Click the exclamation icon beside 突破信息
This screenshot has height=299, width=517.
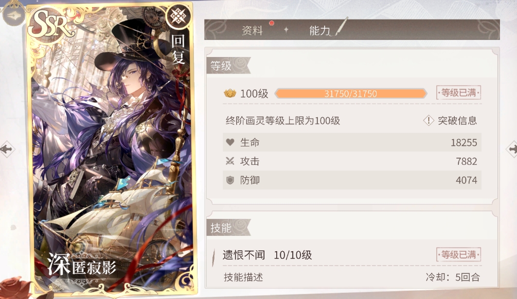coord(429,121)
